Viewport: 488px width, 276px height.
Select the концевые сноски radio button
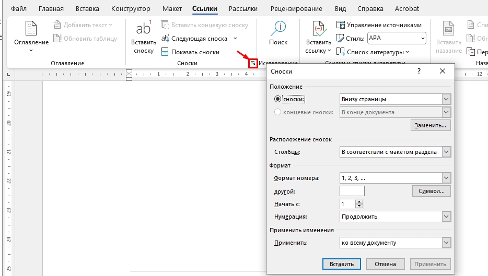pyautogui.click(x=277, y=112)
